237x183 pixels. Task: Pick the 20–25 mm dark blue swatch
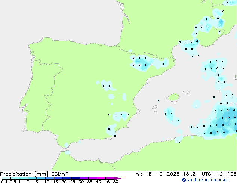(x=67, y=179)
